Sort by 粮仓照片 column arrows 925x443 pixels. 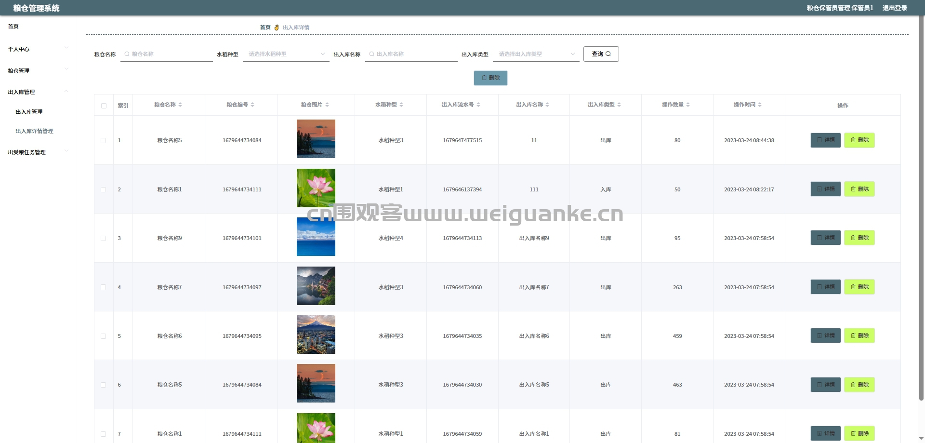(x=327, y=105)
